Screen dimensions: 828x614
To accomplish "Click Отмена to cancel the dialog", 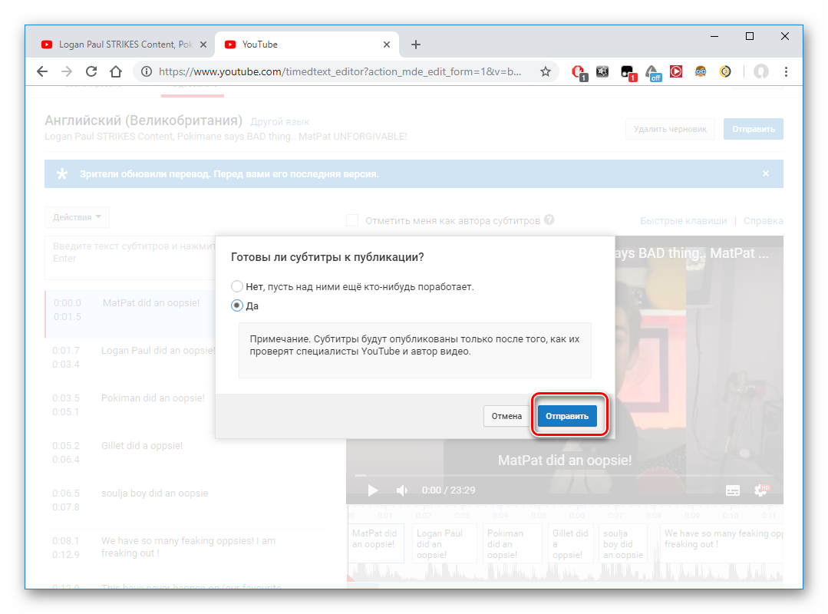I will [x=506, y=416].
